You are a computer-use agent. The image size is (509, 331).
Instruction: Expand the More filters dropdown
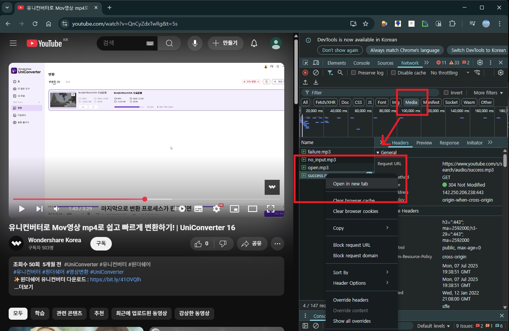click(488, 93)
